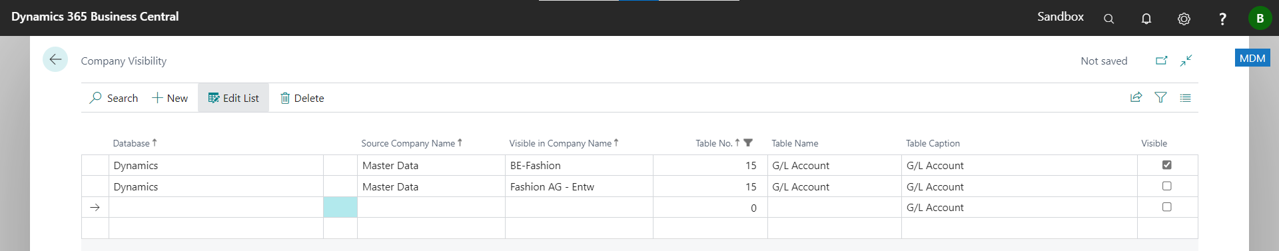Click the empty Database field in new row
Image resolution: width=1279 pixels, height=251 pixels.
pos(216,208)
